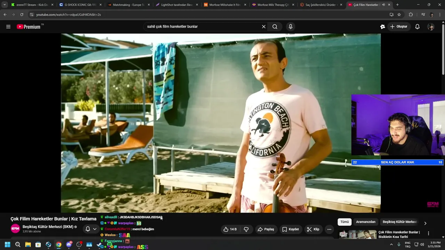Viewport: 445px width, 250px height.
Task: Switch ENG TRQ input language
Action: [407, 244]
